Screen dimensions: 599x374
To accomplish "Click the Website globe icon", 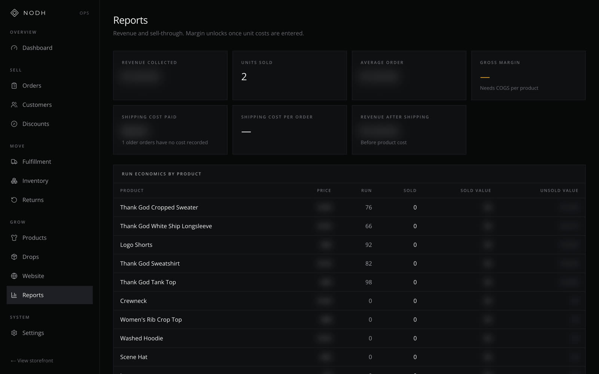I will tap(14, 276).
